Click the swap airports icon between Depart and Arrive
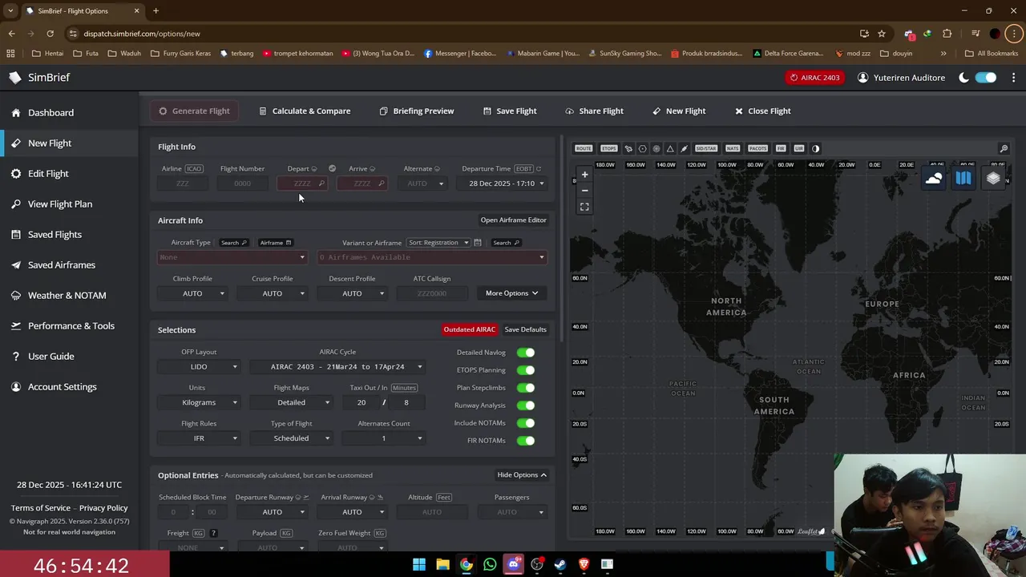 tap(332, 168)
